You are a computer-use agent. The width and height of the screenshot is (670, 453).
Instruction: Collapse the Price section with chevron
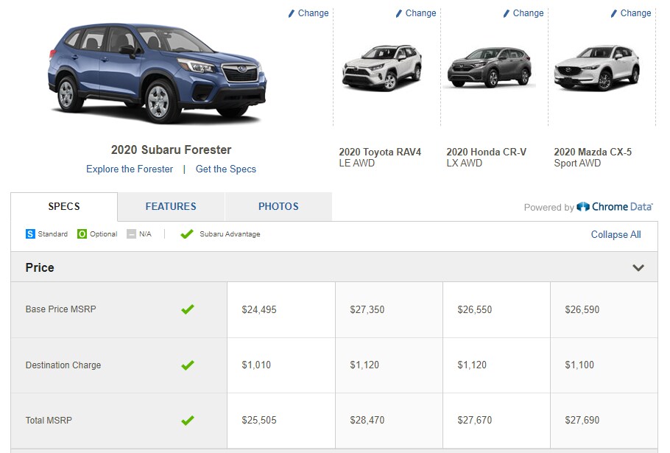coord(638,268)
